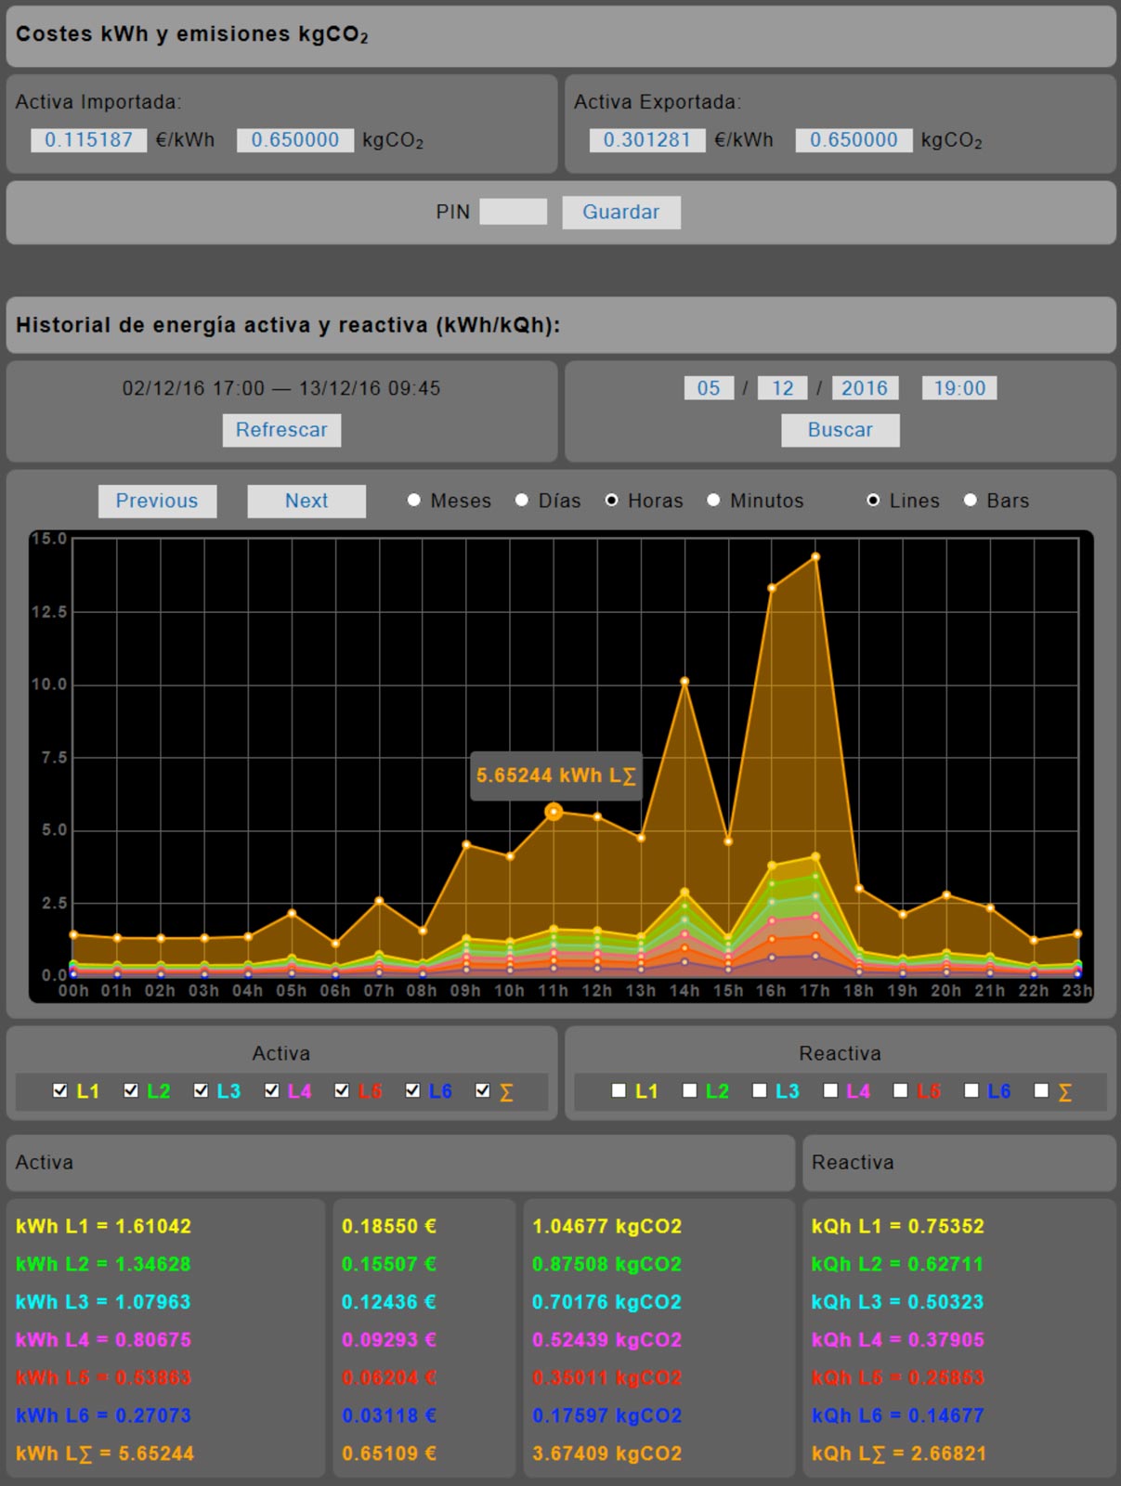1121x1486 pixels.
Task: Uncheck Activa ∑ total checkbox
Action: [x=482, y=1091]
